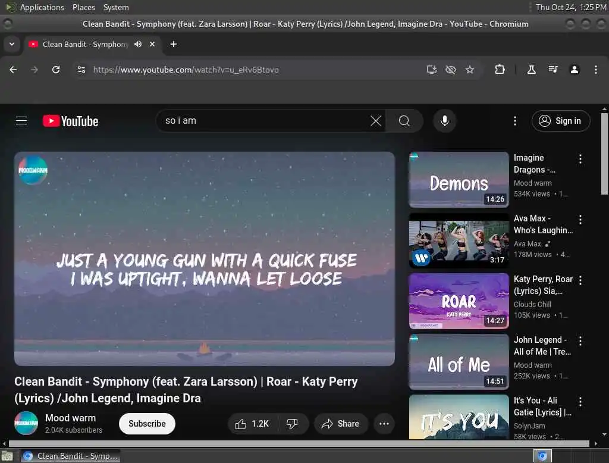
Task: Open the Chrome Labs flask icon
Action: pos(532,70)
